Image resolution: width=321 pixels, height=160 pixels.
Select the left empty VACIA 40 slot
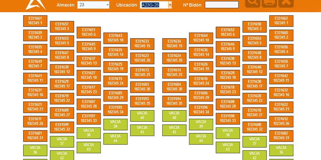(142, 116)
